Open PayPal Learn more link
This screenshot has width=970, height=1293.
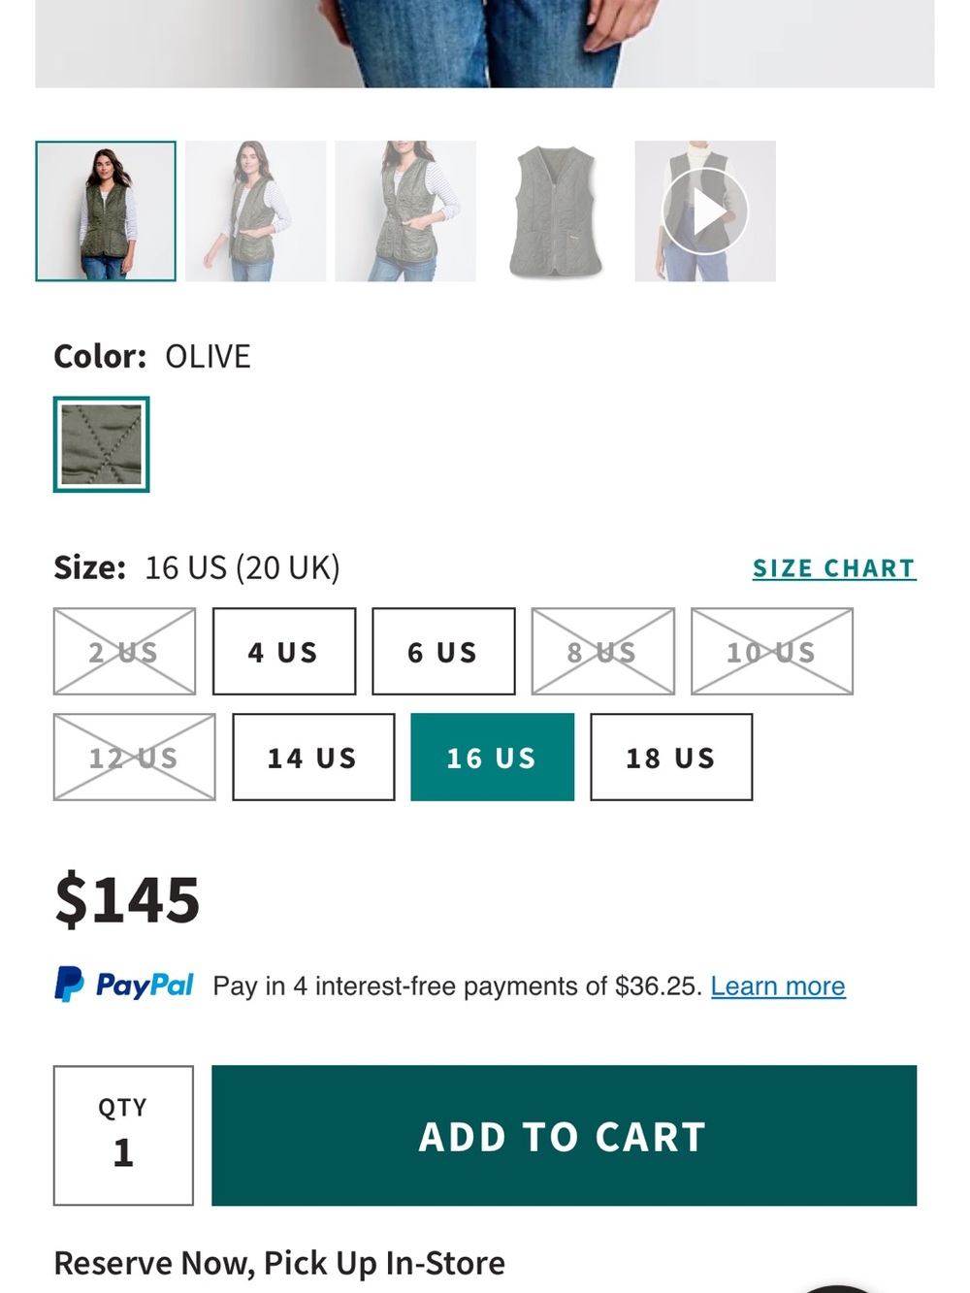778,986
